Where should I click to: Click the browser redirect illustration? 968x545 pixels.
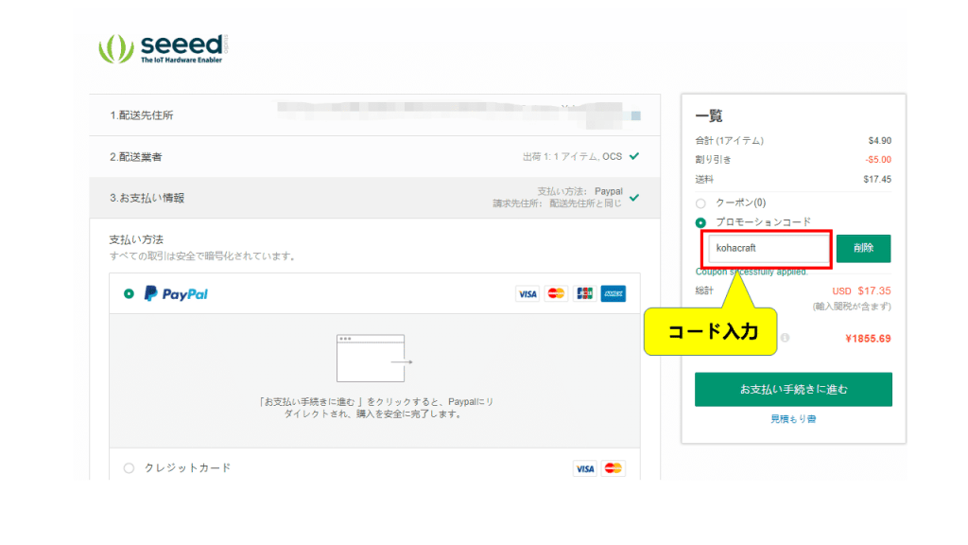pyautogui.click(x=374, y=359)
